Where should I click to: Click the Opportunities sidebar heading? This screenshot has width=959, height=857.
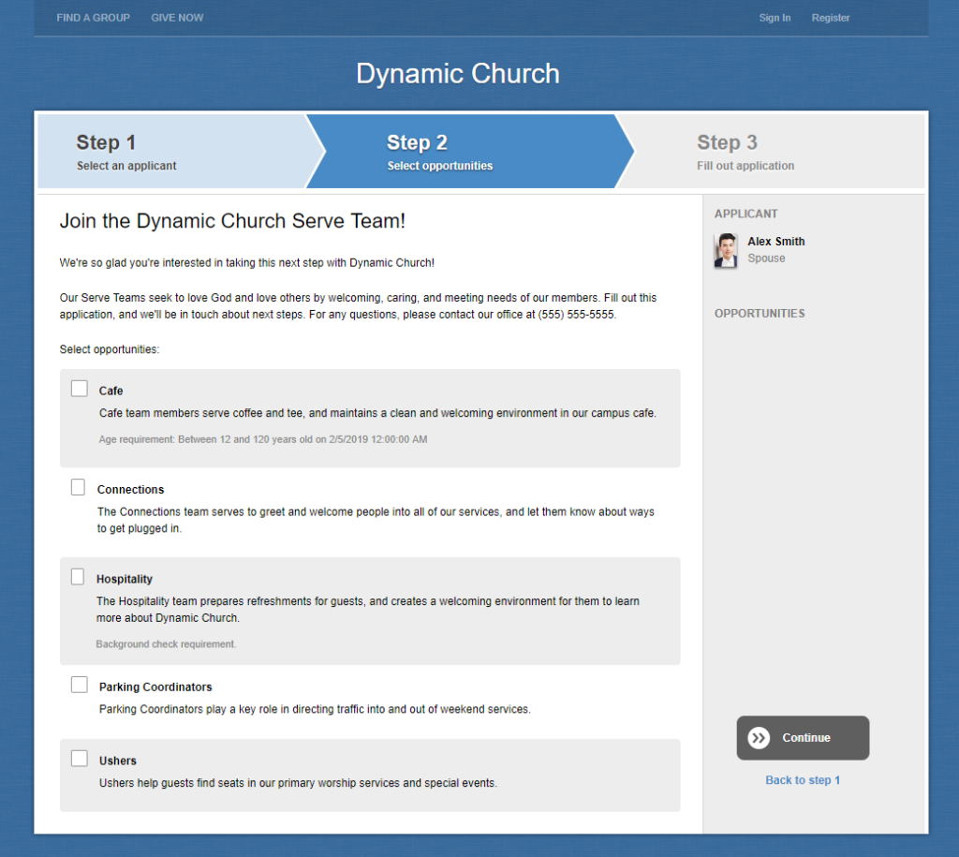[x=760, y=313]
